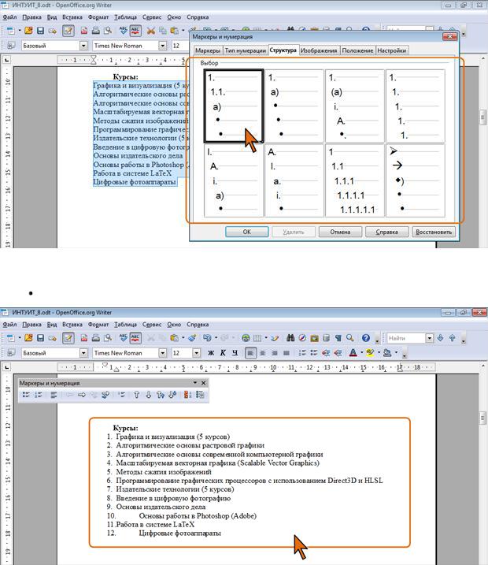Click the Zoom magnifier icon in the bottom window
Viewport: 488px width, 565px height.
(349, 338)
